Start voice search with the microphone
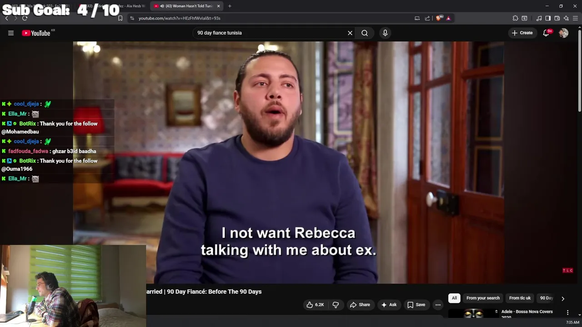The image size is (582, 327). click(x=385, y=33)
